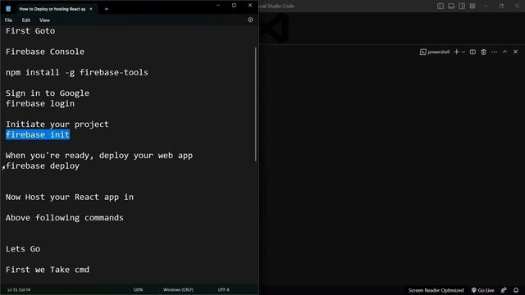Screen dimensions: 525x295
Task: Click the 'firebase login' line
Action: [x=40, y=104]
